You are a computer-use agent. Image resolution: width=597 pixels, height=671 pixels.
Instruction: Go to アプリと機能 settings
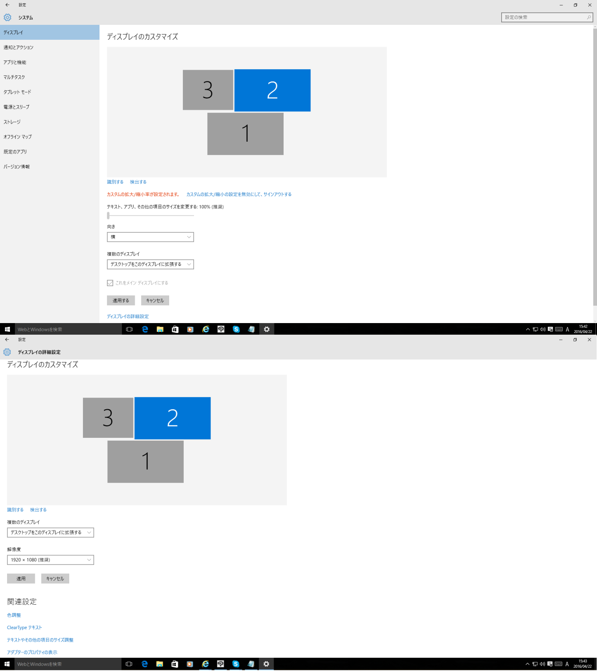click(x=50, y=62)
